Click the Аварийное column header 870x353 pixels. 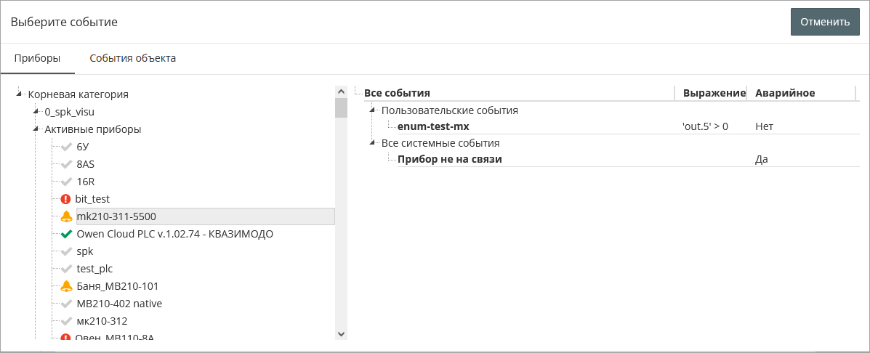[785, 93]
